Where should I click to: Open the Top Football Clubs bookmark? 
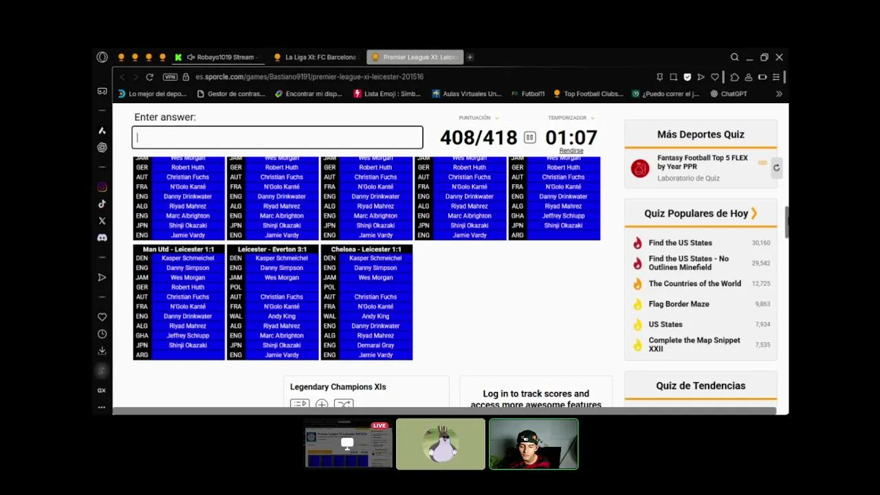[x=588, y=94]
